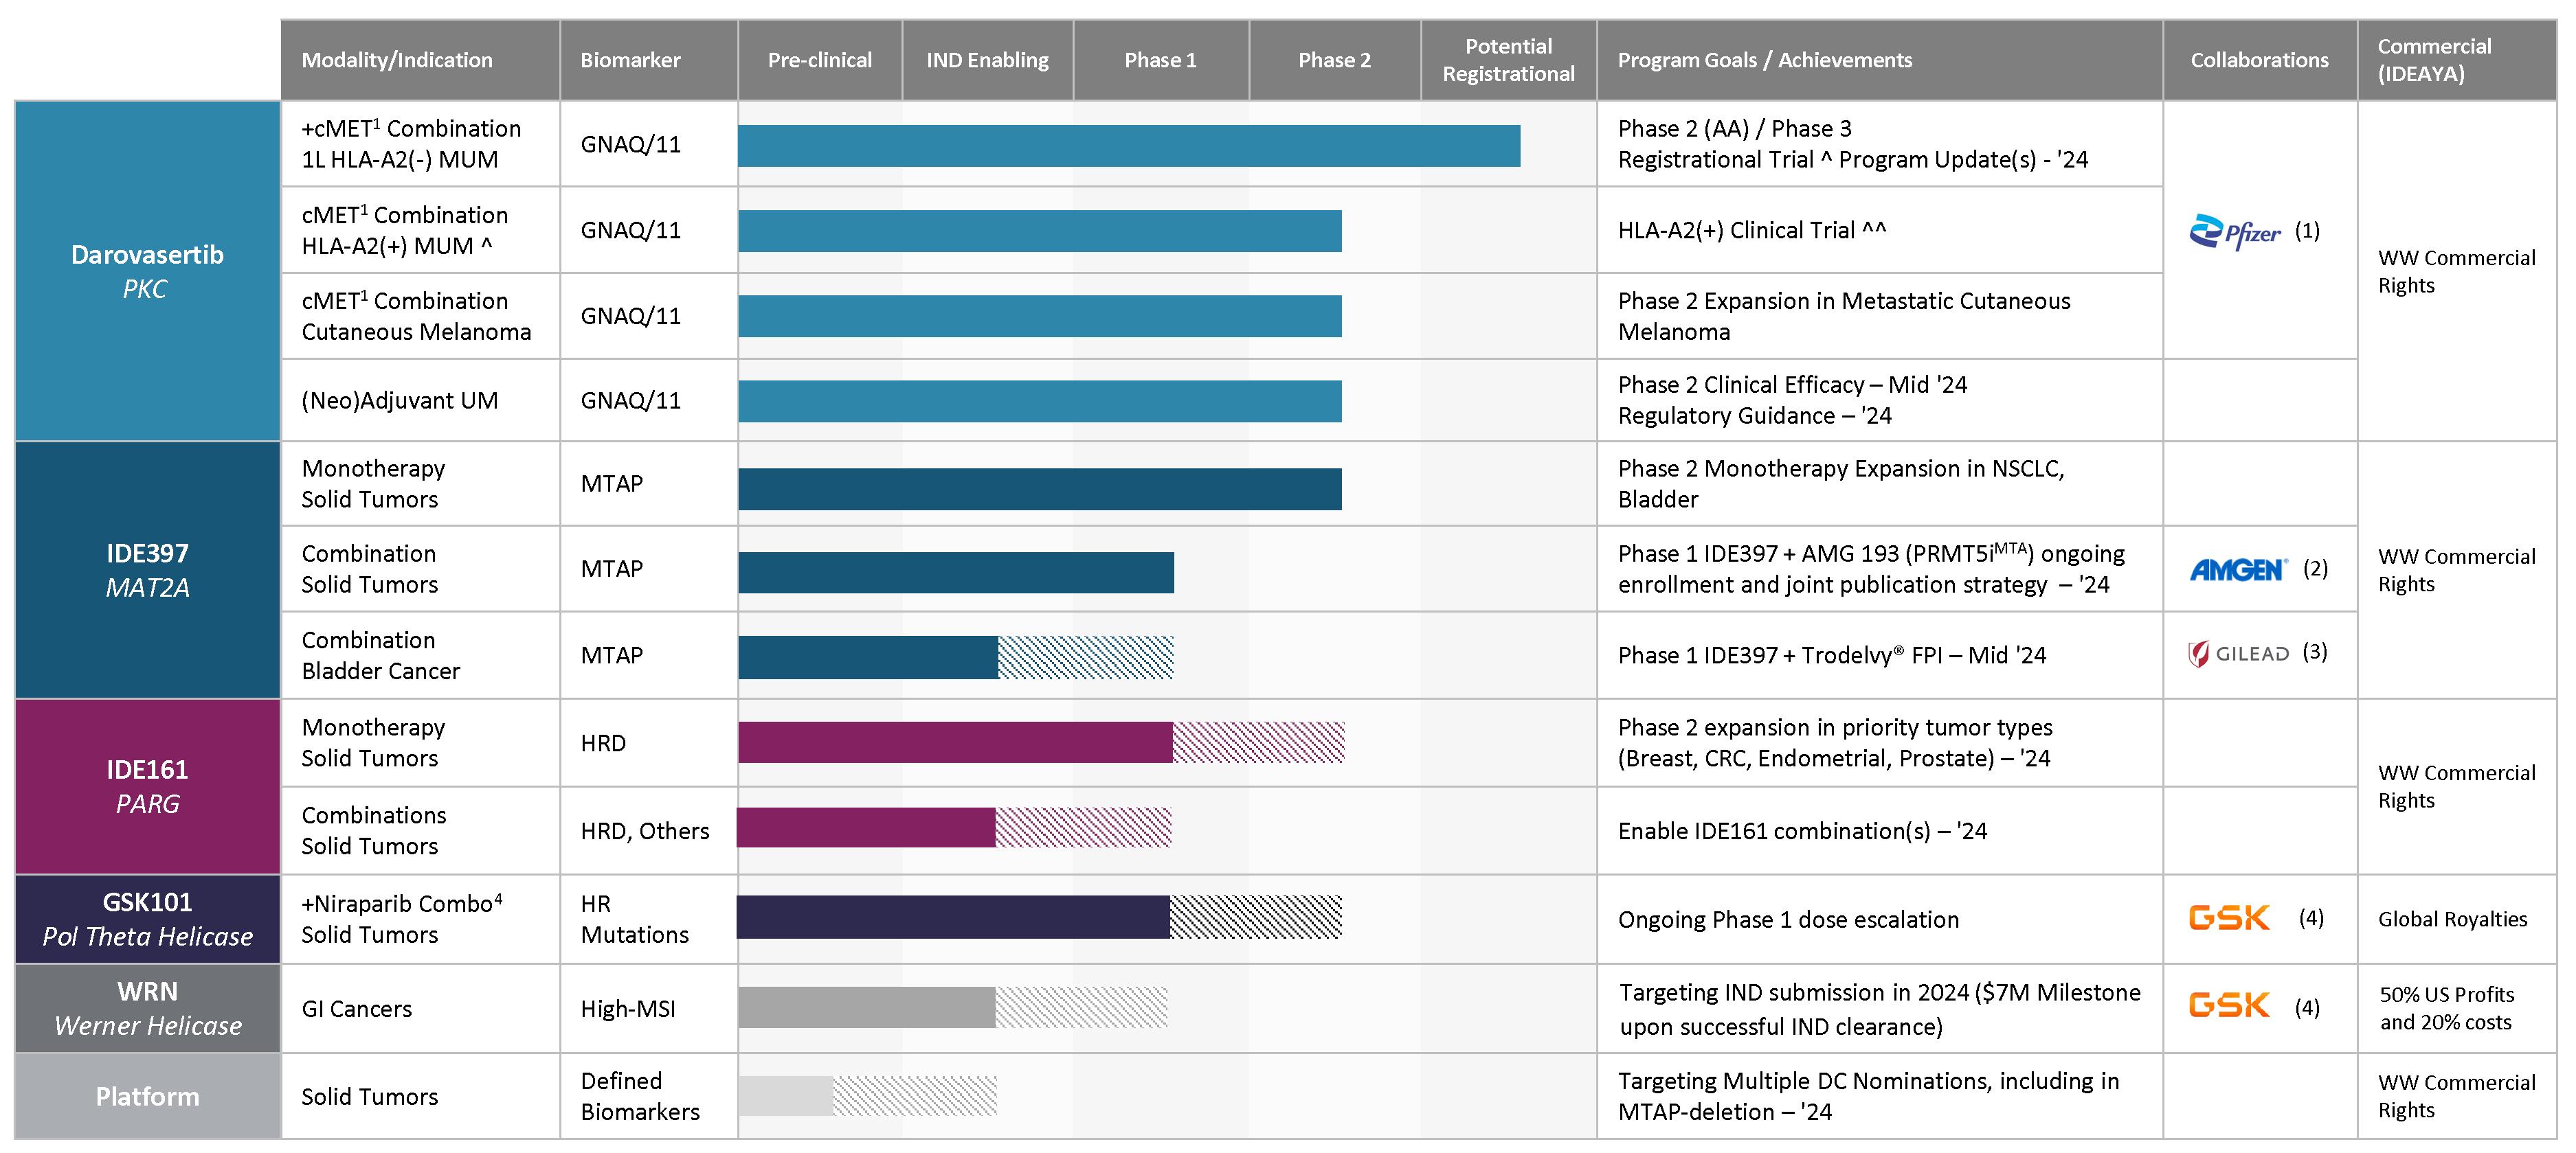Screen dimensions: 2576x1153
Task: Click the GSK logo in WRN row
Action: pos(2229,1005)
